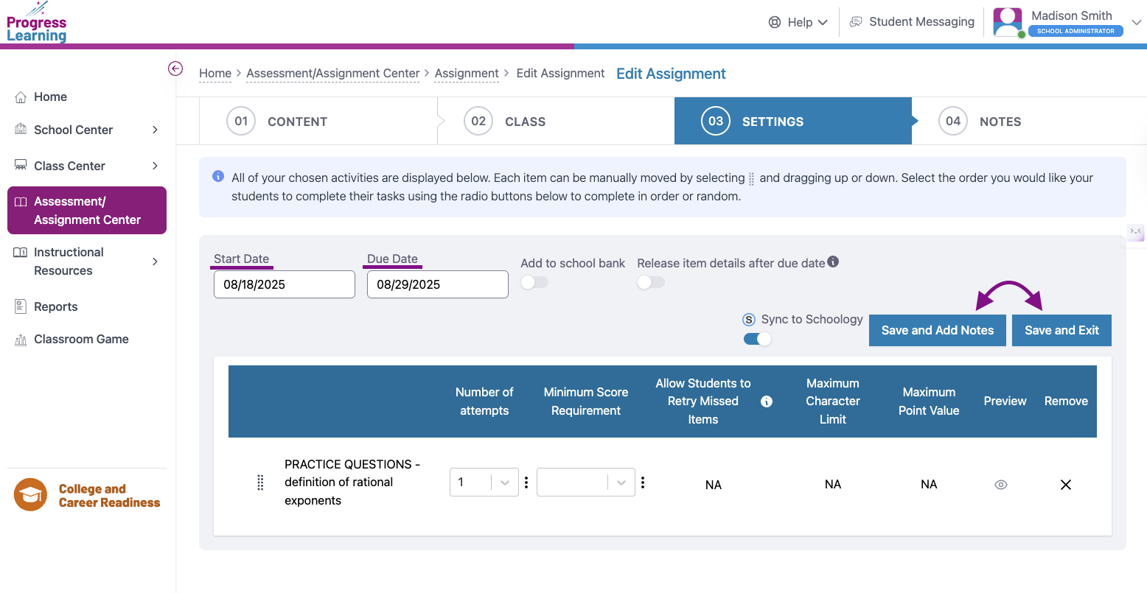
Task: Select step 03 Settings
Action: [793, 121]
